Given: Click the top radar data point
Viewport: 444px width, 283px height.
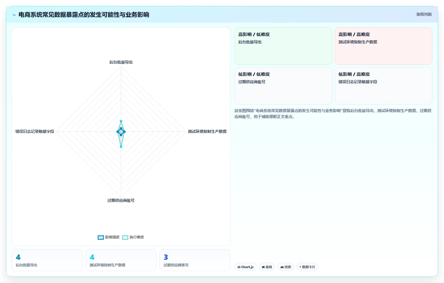Looking at the screenshot, I should point(121,121).
